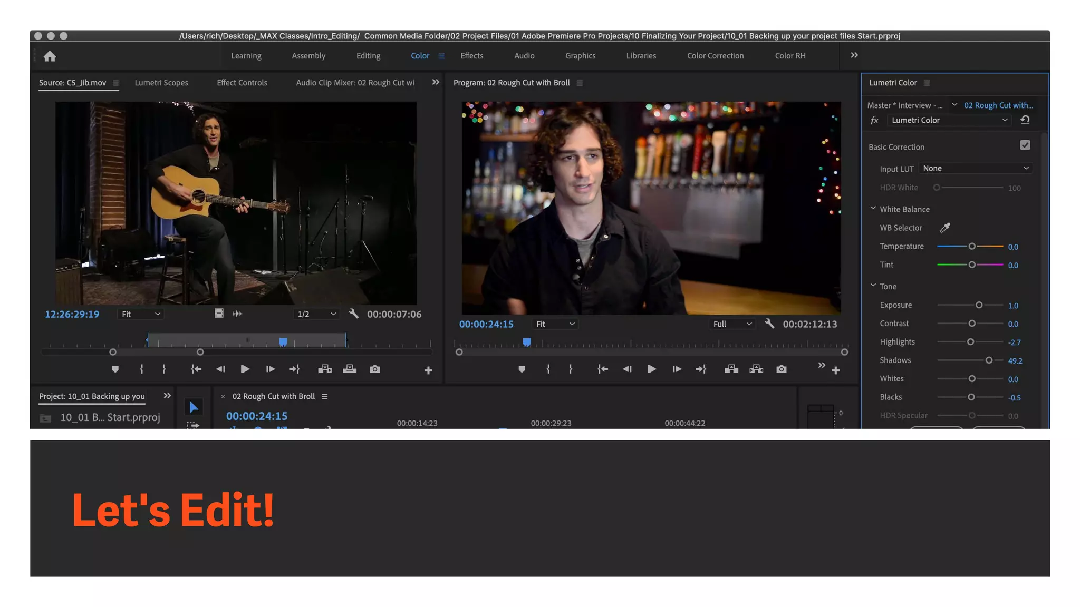Toggle Drag Audio Only waveform icon
This screenshot has width=1080, height=607.
pos(237,314)
